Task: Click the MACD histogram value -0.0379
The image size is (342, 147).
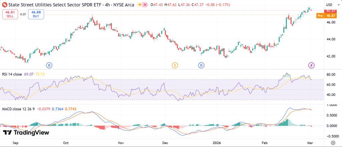Action: [43, 109]
